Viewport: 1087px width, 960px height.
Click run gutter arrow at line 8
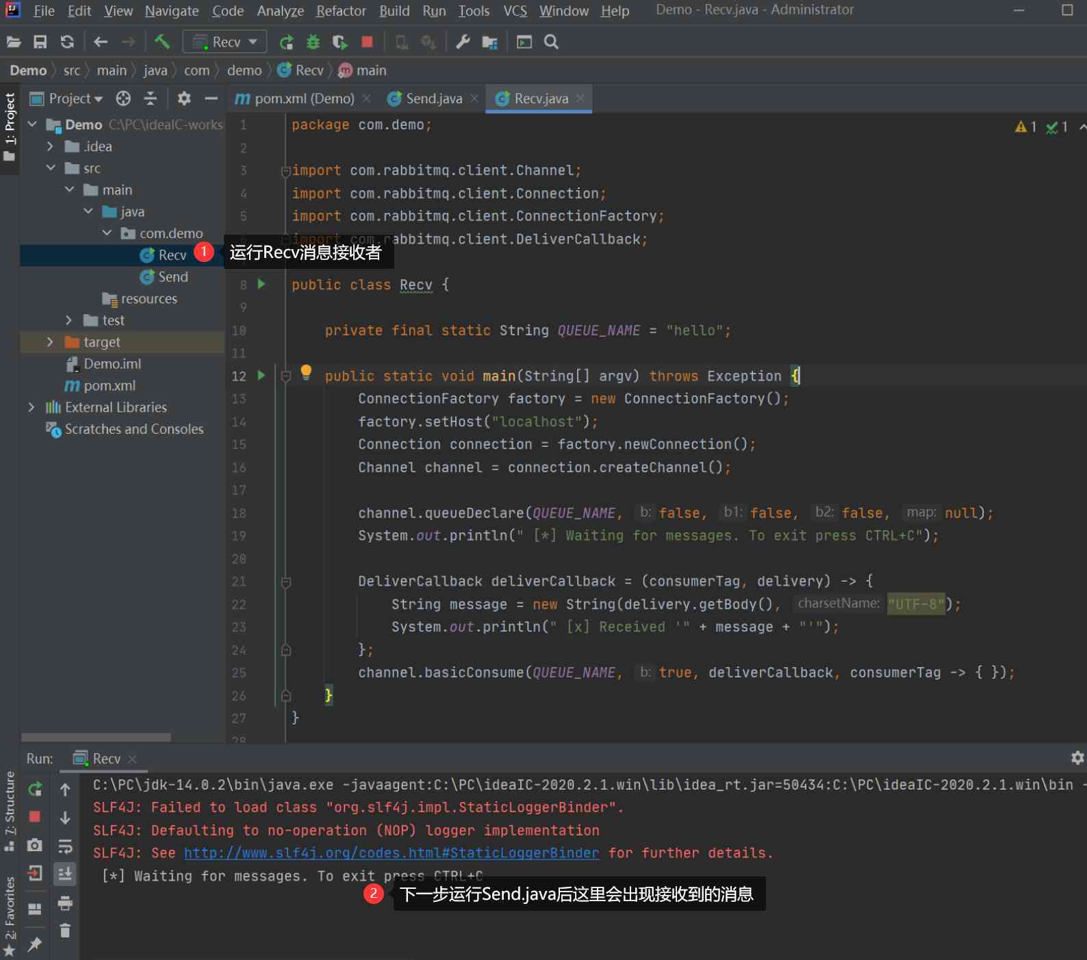[261, 284]
